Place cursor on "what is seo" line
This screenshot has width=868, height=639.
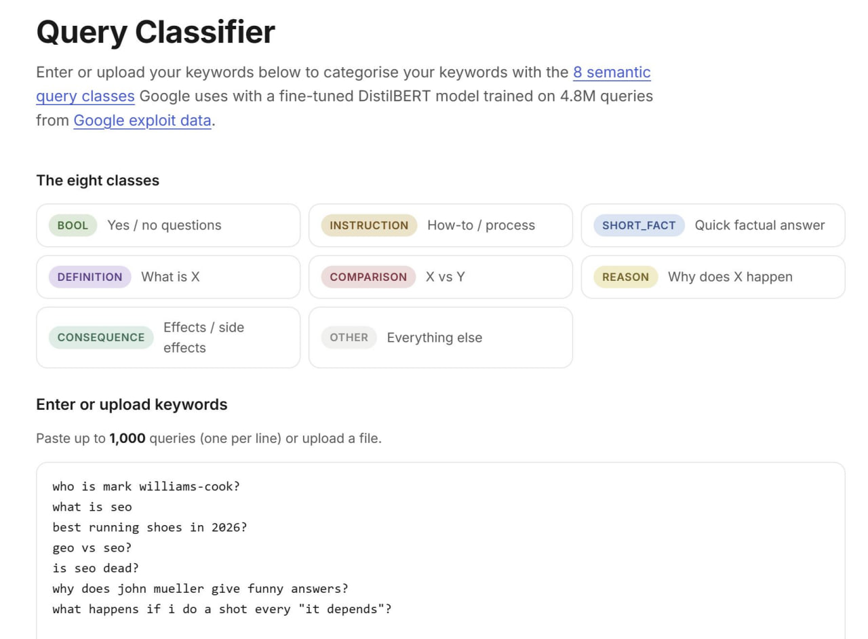coord(92,507)
